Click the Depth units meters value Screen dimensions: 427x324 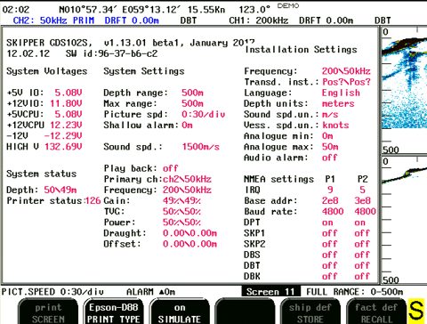[338, 103]
